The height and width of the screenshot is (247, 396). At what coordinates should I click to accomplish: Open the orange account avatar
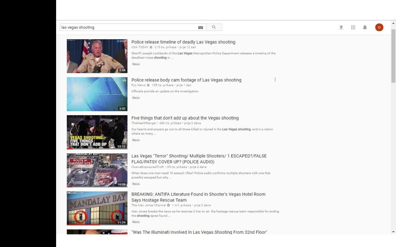379,27
